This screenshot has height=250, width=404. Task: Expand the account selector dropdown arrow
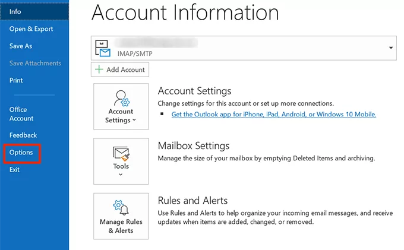tap(390, 48)
